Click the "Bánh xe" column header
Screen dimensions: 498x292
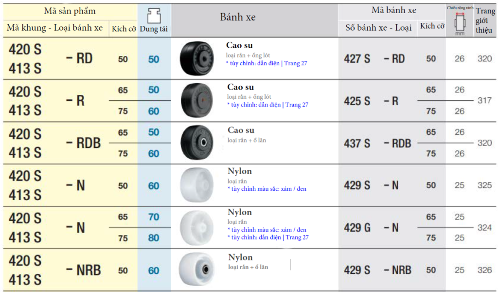(238, 18)
